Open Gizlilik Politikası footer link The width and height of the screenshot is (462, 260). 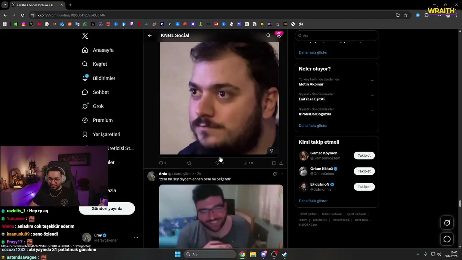point(332,214)
